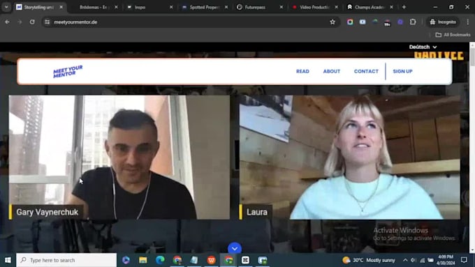This screenshot has width=475, height=267.
Task: Reload the meetyourmentor.de page
Action: (x=32, y=22)
